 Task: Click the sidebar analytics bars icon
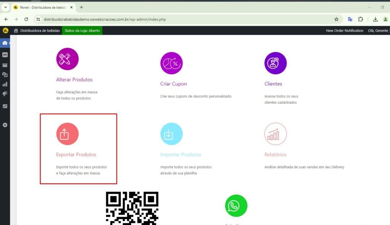tap(5, 84)
